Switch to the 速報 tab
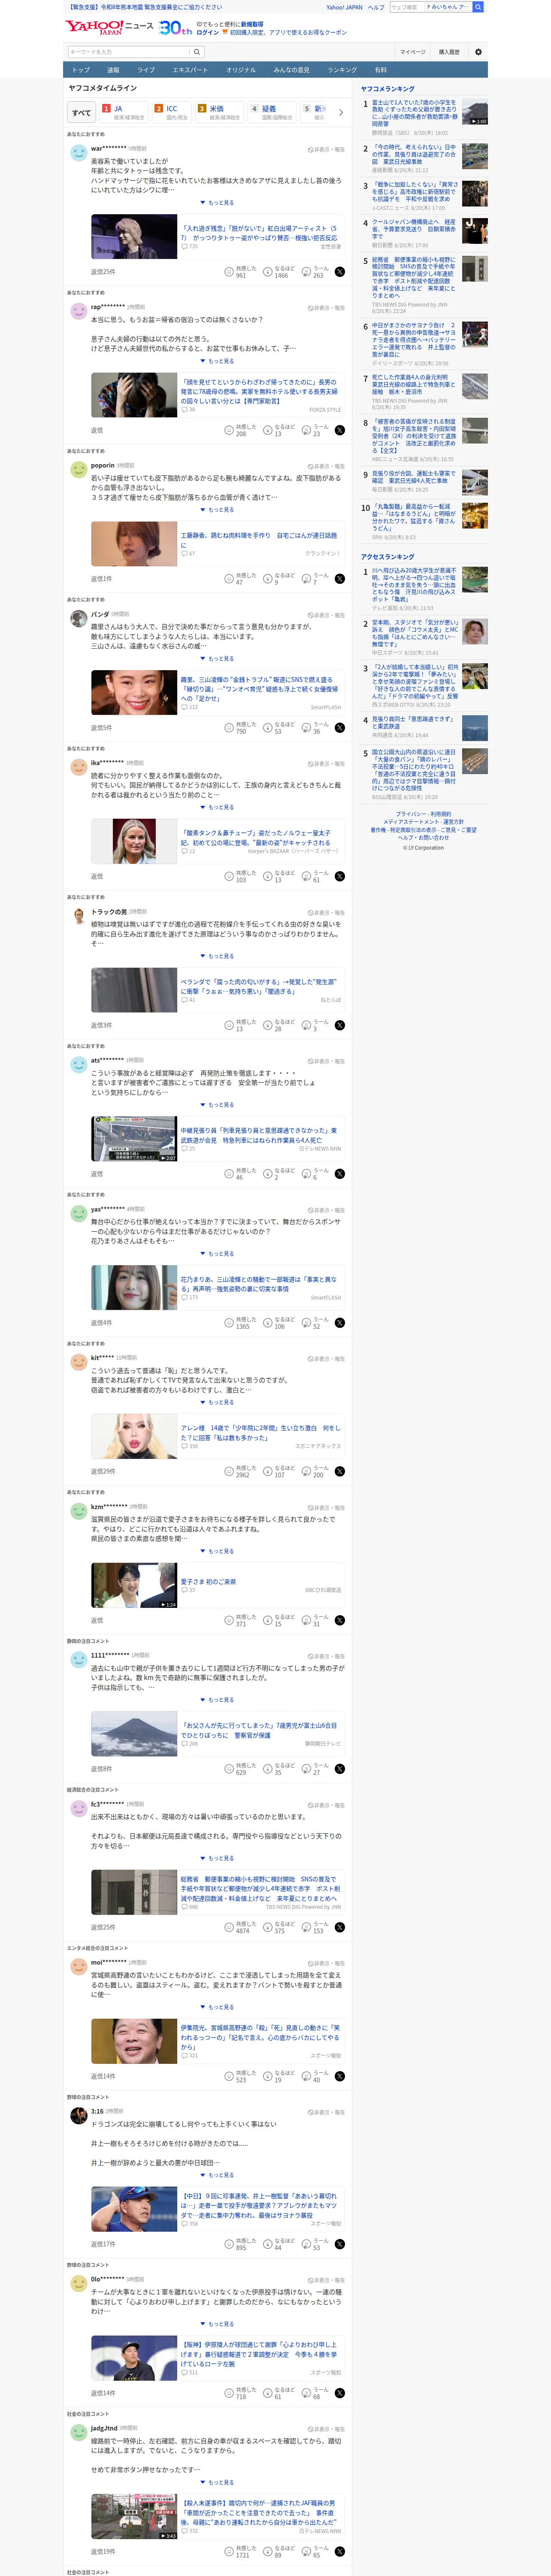The height and width of the screenshot is (2576, 551). (113, 70)
